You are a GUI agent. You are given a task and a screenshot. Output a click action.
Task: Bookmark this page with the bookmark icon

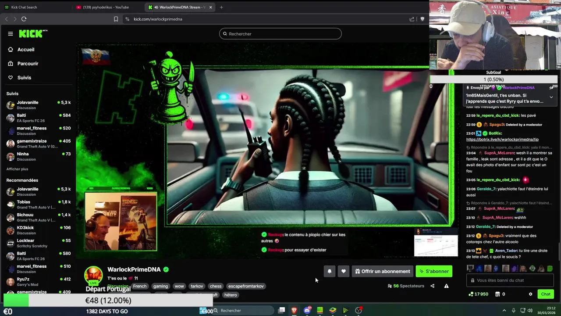click(x=116, y=19)
